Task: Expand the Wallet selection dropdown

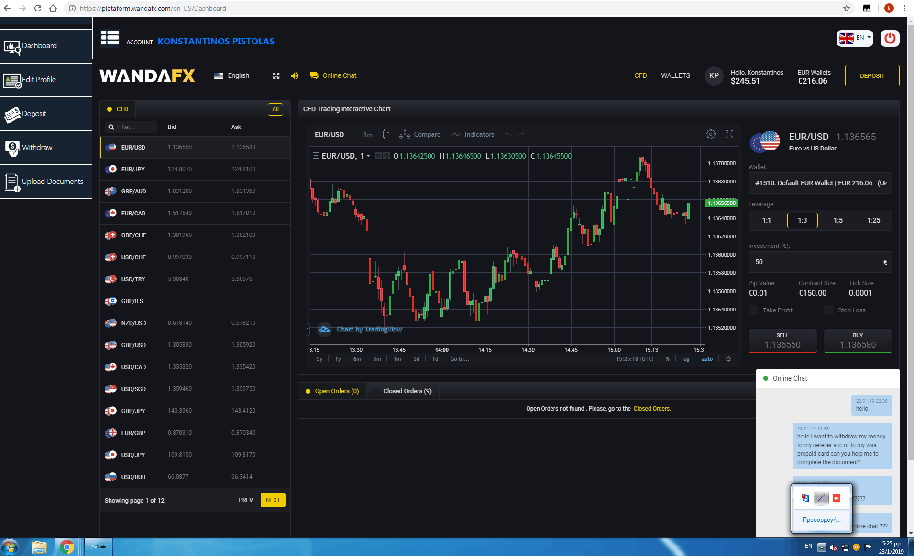Action: 820,183
